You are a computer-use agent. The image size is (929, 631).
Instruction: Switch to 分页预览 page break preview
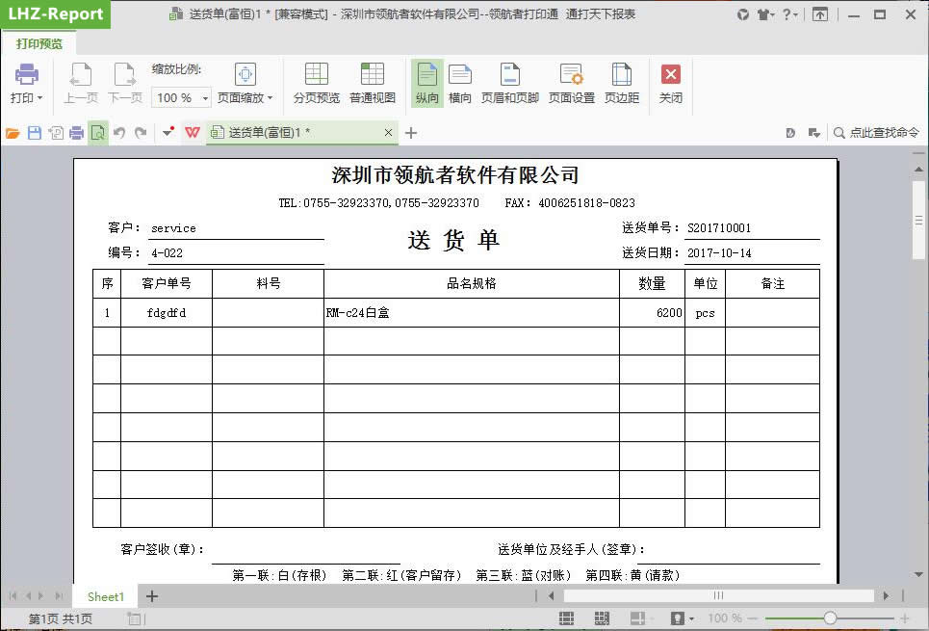coord(317,84)
